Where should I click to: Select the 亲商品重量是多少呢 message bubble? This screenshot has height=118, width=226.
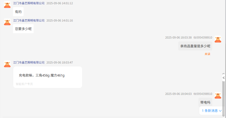pos(195,46)
